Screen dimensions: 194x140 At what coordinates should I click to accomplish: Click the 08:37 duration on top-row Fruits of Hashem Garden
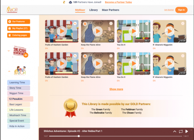75,41
